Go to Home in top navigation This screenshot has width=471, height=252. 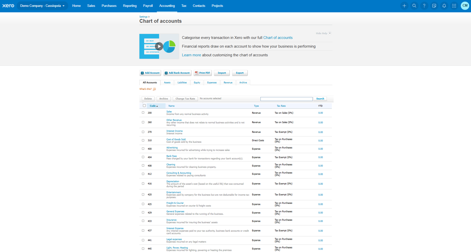tap(77, 6)
